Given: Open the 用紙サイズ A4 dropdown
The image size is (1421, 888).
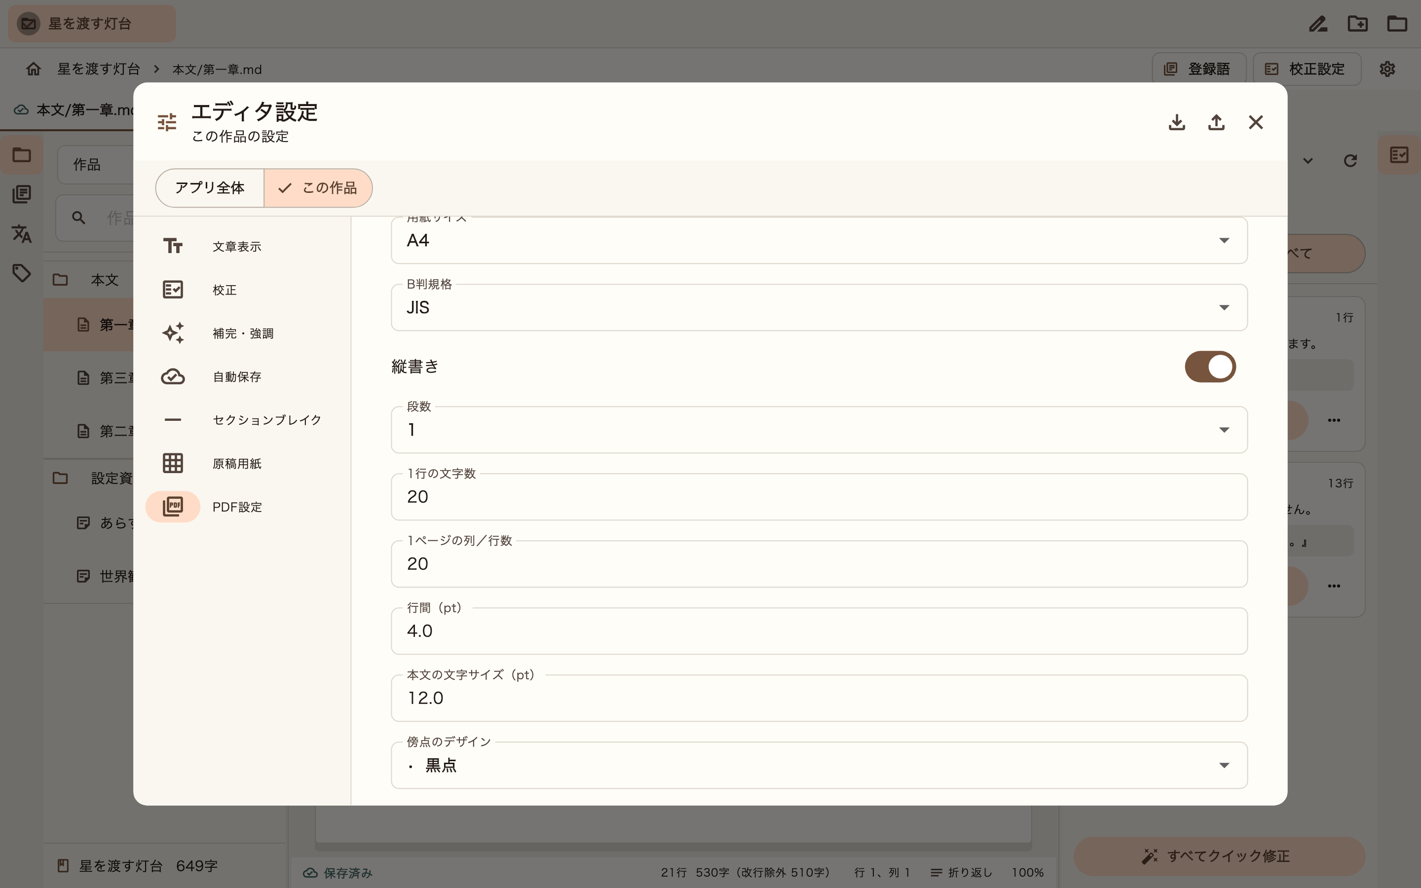Looking at the screenshot, I should coord(819,240).
